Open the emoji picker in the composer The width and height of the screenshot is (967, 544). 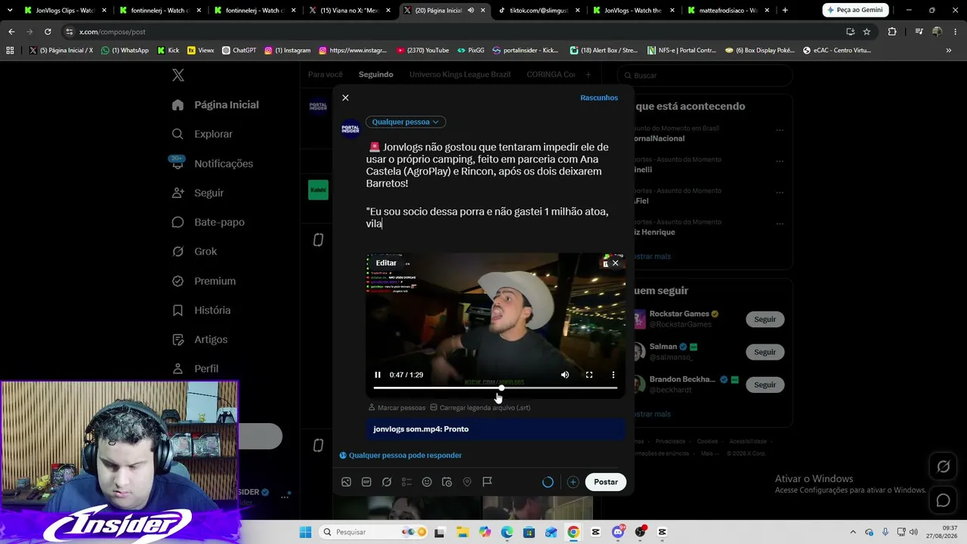[427, 482]
